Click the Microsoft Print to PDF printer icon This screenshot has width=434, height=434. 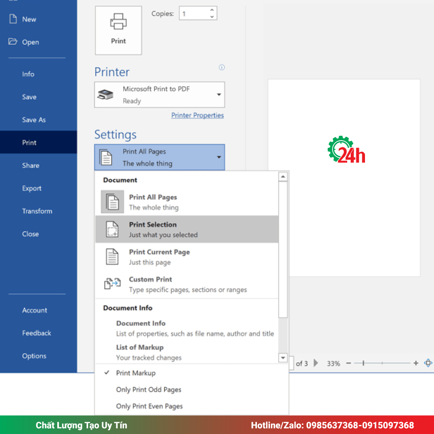coord(105,95)
